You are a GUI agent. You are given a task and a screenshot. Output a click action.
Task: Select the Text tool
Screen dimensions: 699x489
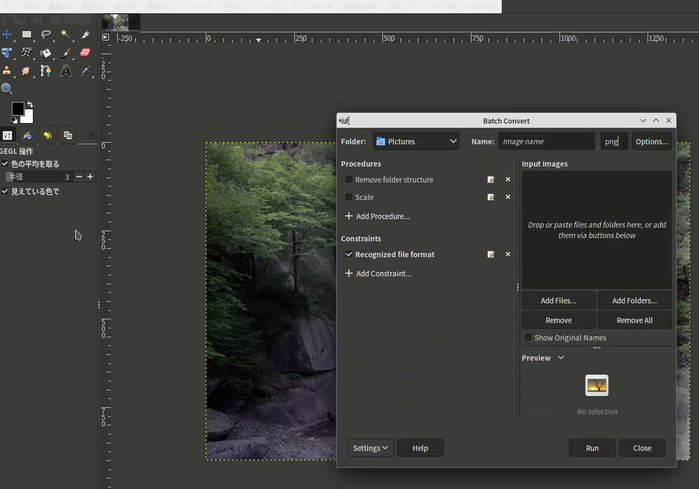coord(65,71)
